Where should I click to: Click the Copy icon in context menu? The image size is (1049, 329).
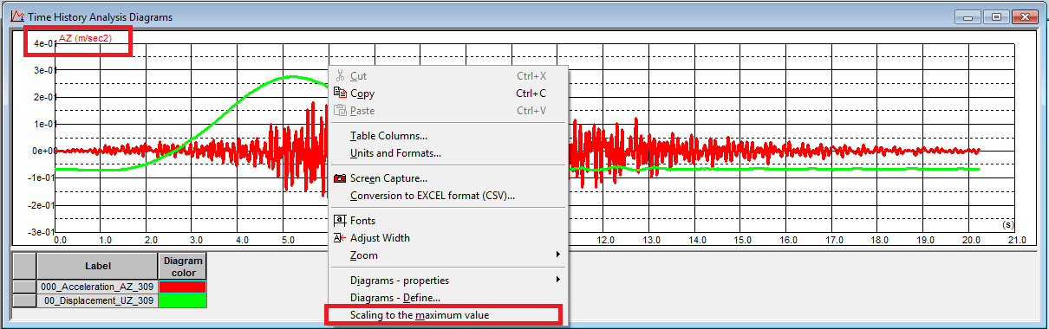(340, 94)
